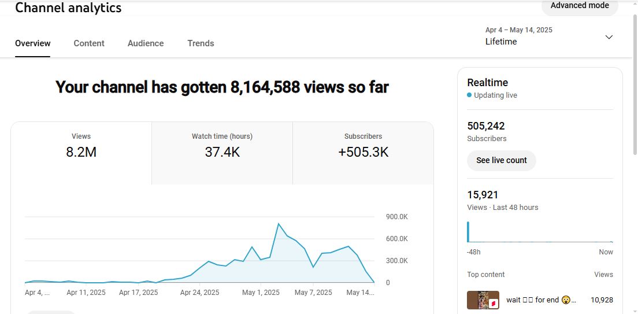Open the "wait for end" video title

point(541,300)
